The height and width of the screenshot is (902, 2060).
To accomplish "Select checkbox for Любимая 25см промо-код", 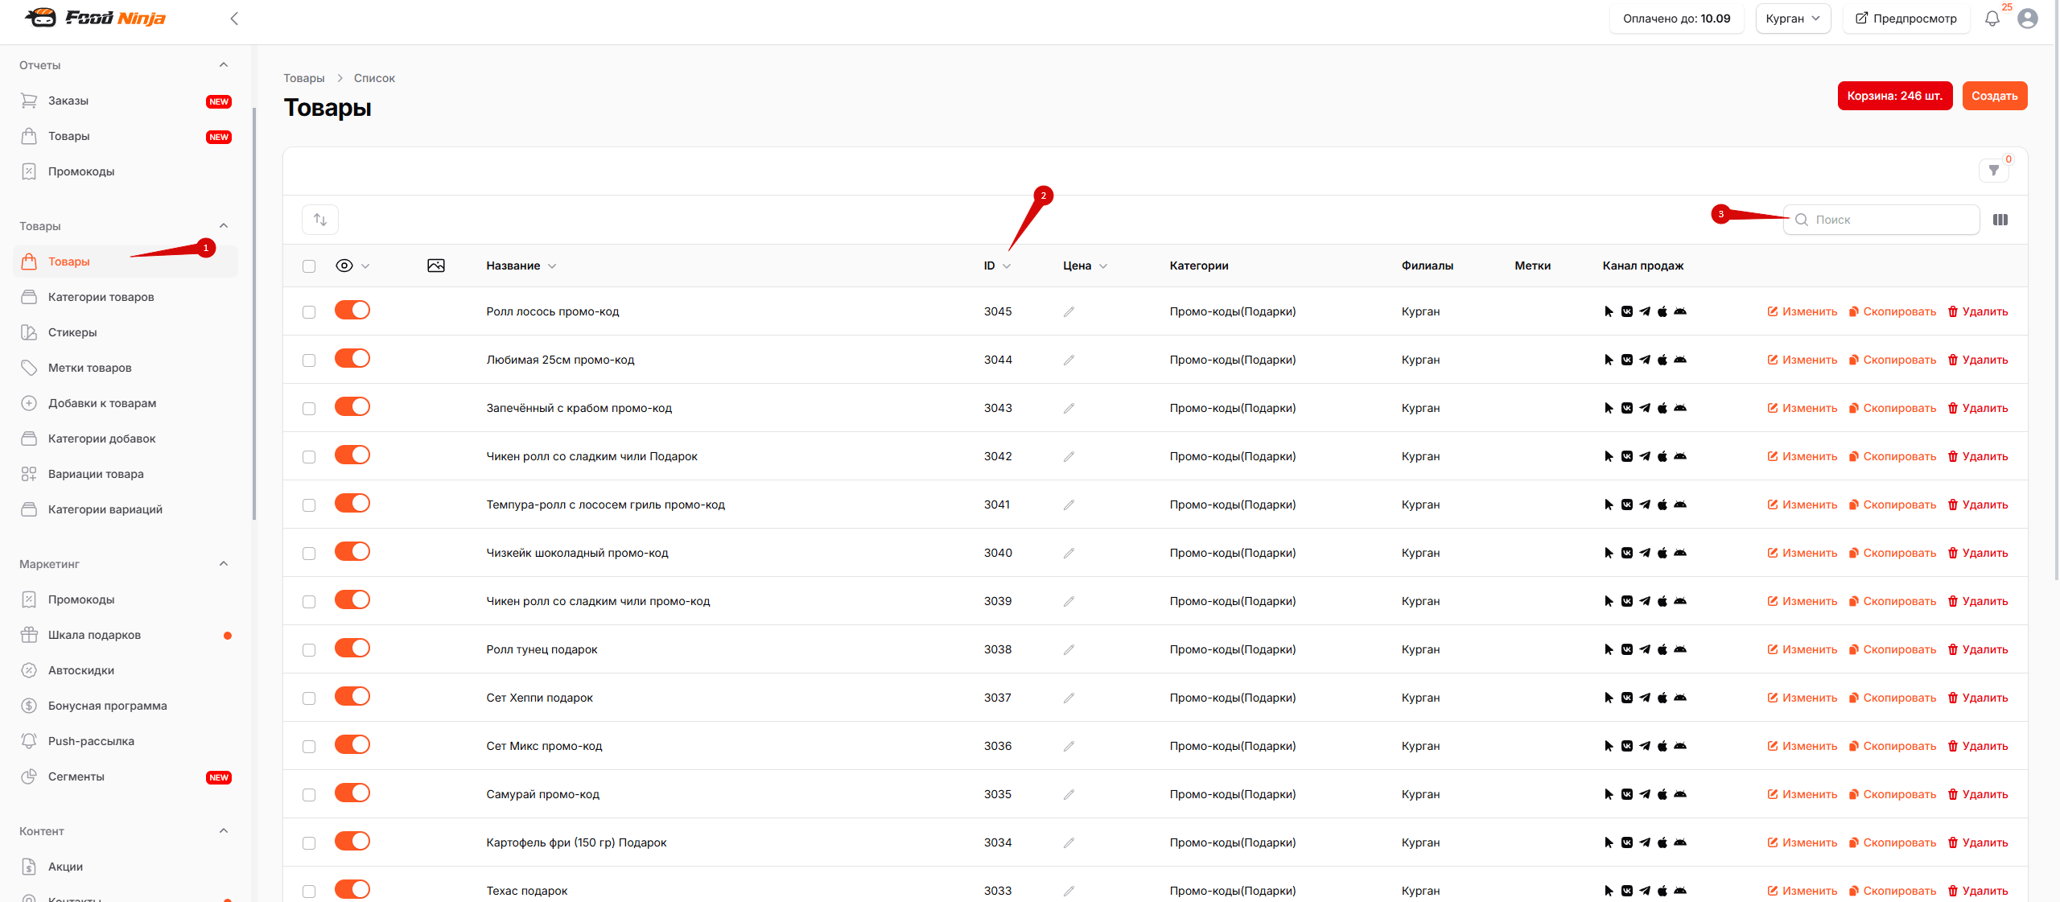I will tap(309, 360).
